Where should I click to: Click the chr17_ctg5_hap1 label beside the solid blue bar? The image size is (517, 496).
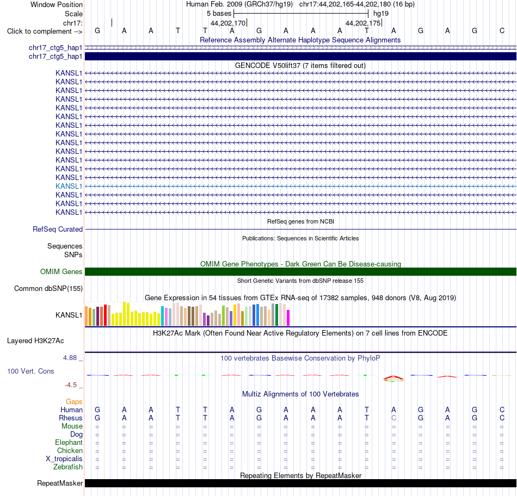click(56, 57)
